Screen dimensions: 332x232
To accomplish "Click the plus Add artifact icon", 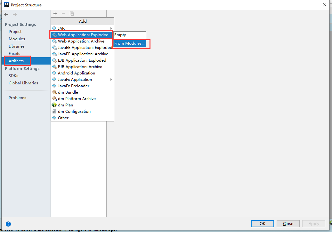I will click(55, 14).
